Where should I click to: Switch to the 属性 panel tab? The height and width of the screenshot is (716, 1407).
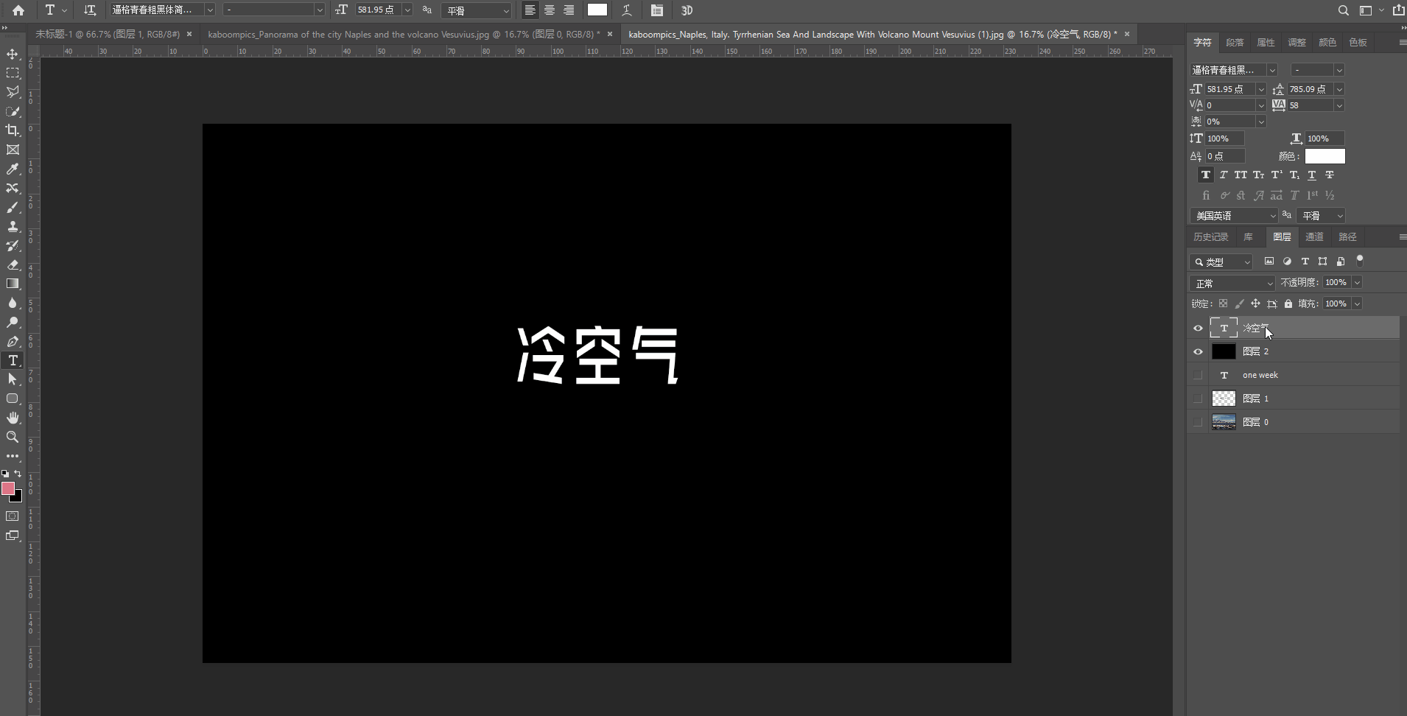(x=1266, y=43)
